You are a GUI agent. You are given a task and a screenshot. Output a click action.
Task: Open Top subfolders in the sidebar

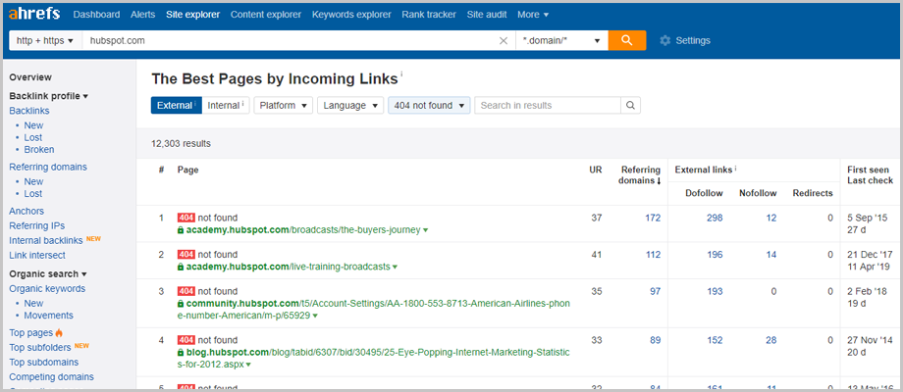point(40,347)
